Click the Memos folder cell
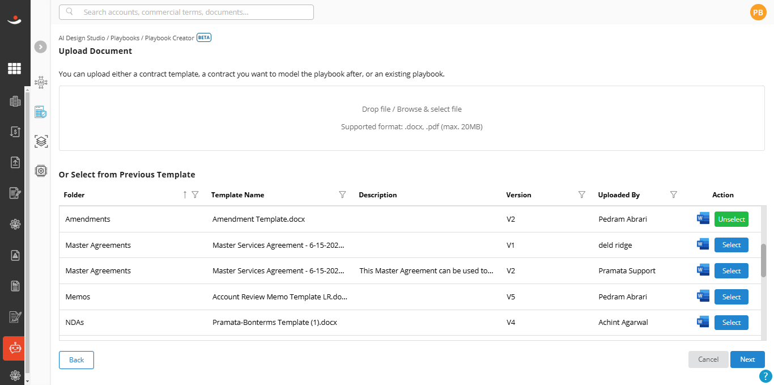 click(78, 297)
